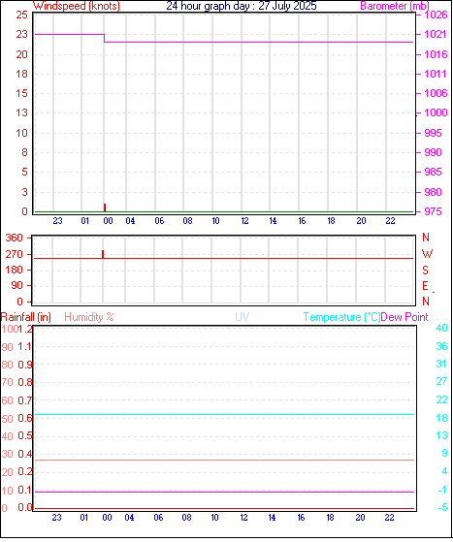Screen dimensions: 453x542
Task: Click the 36 temperature scale value
Action: (x=441, y=346)
